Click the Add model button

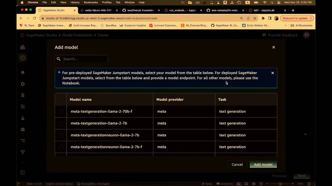[263, 165]
